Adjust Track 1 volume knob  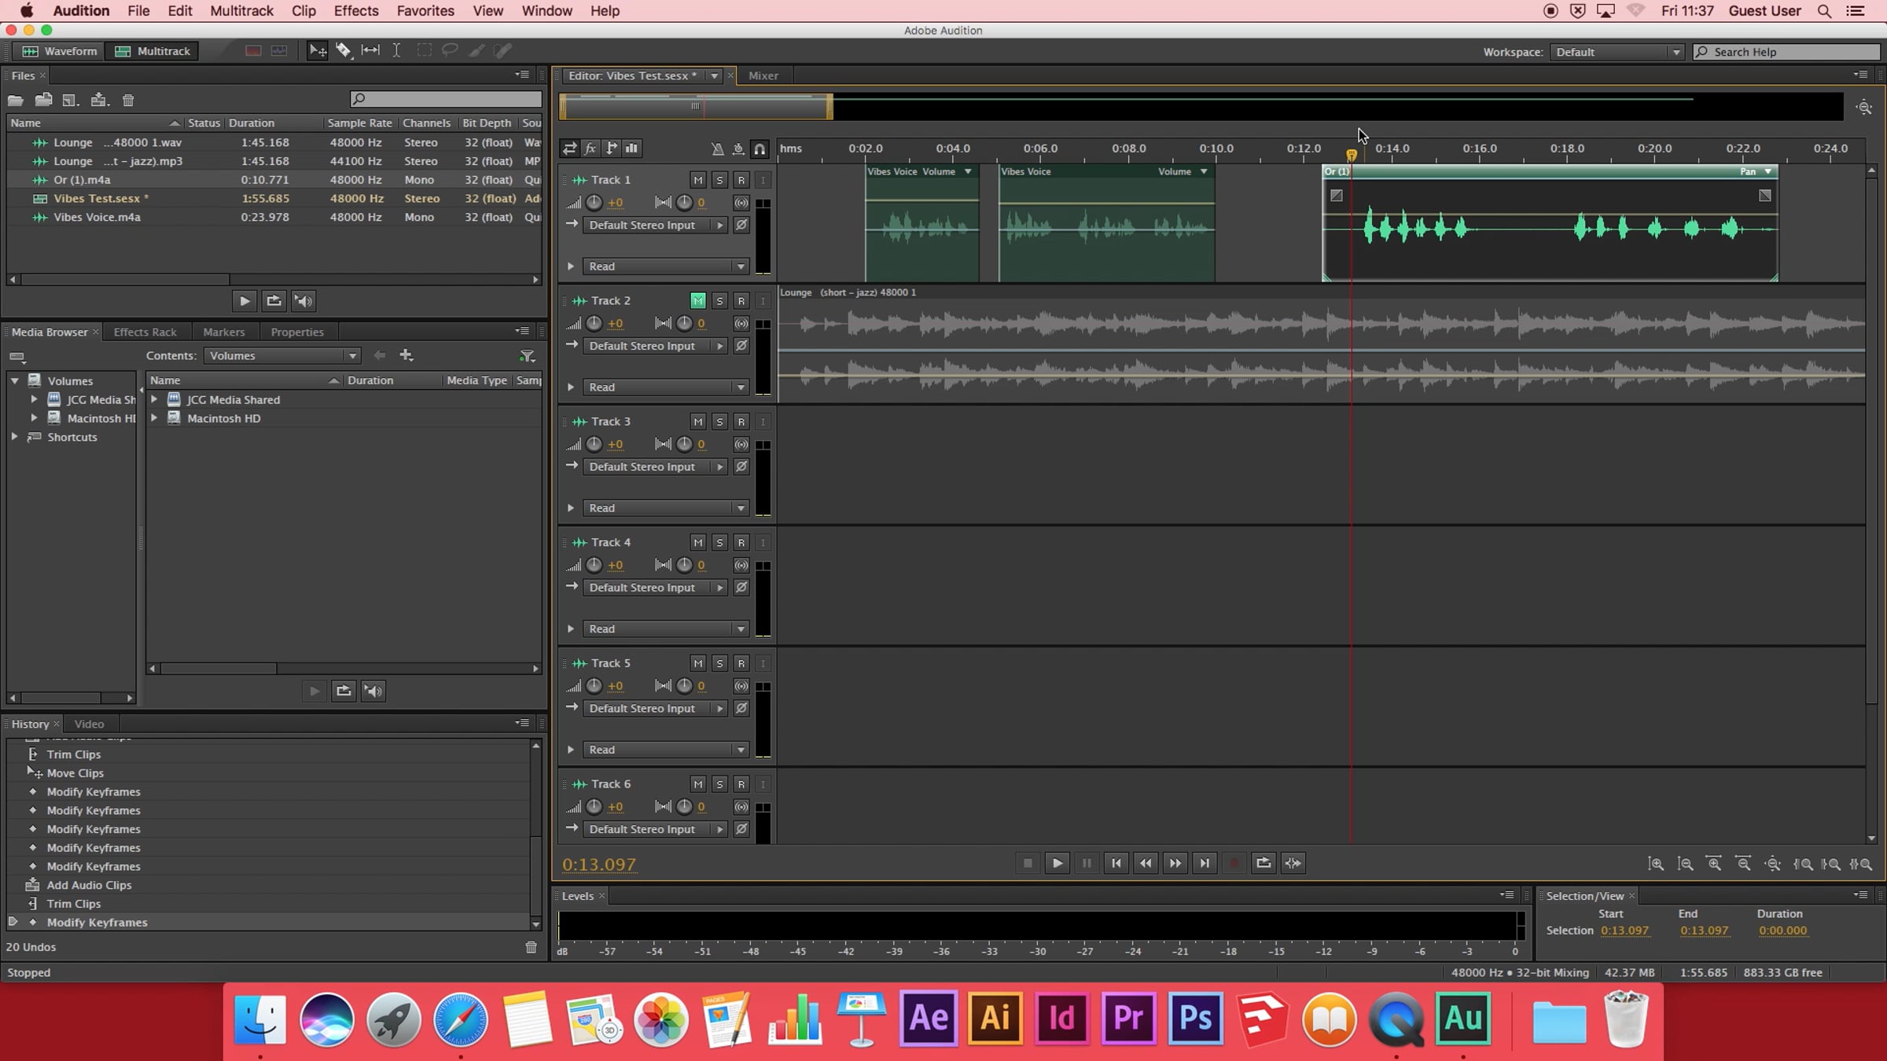pyautogui.click(x=594, y=203)
